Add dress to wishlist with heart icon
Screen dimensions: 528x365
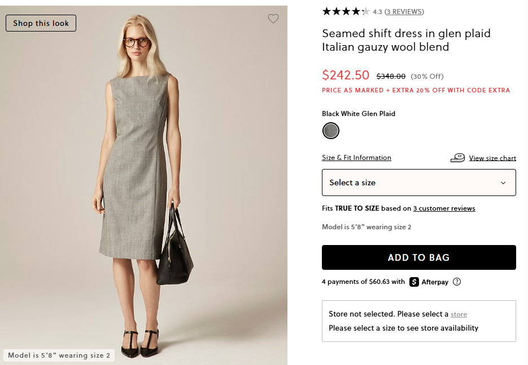[273, 19]
